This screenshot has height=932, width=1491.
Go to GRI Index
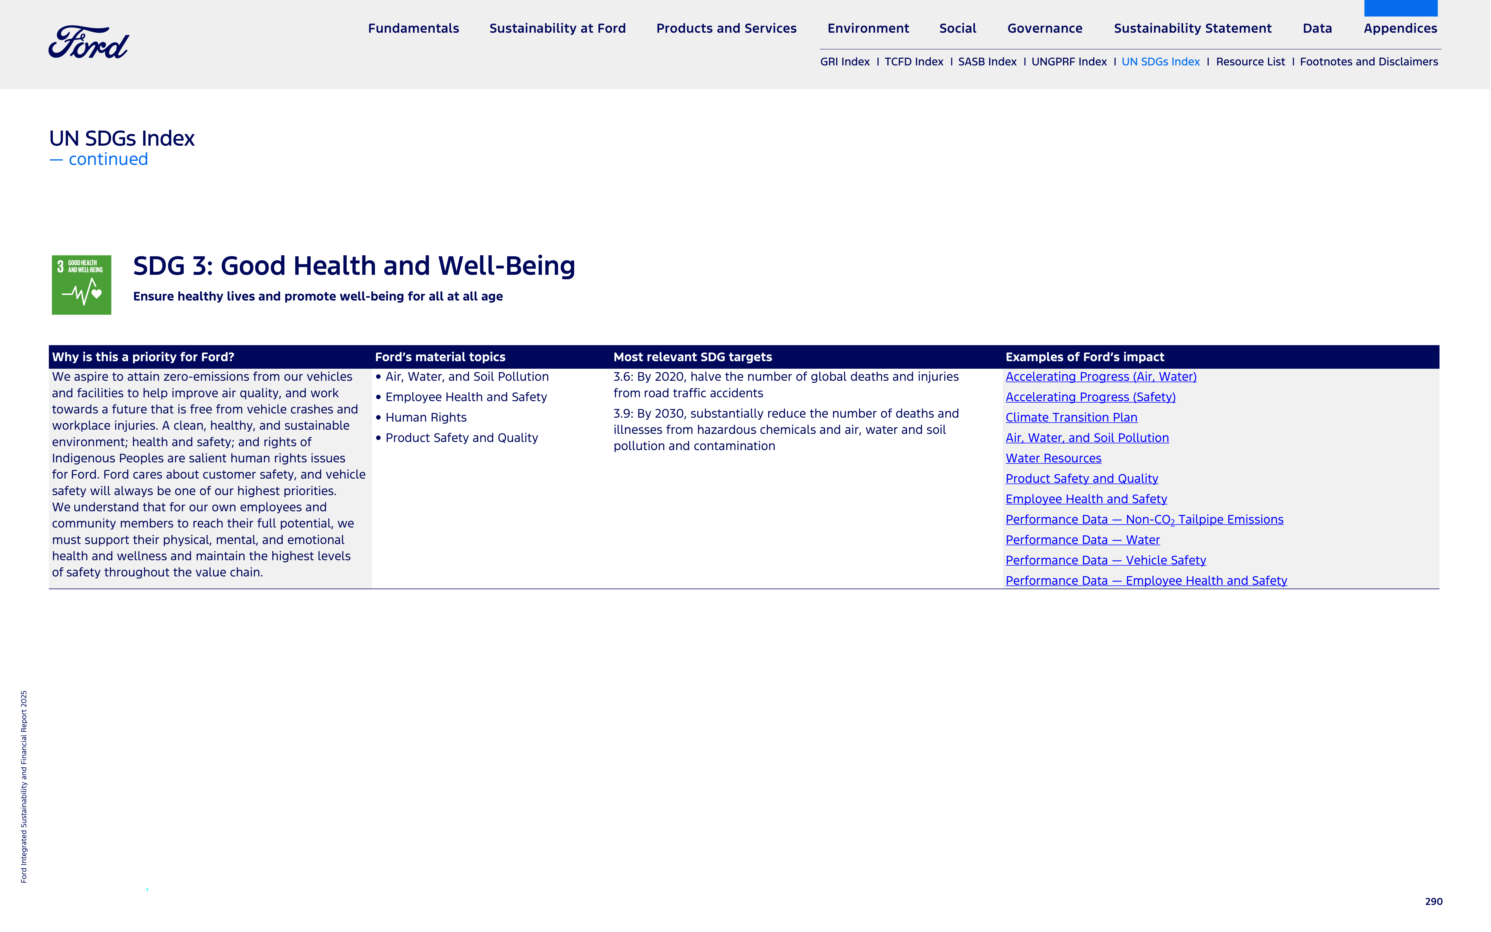pyautogui.click(x=844, y=62)
